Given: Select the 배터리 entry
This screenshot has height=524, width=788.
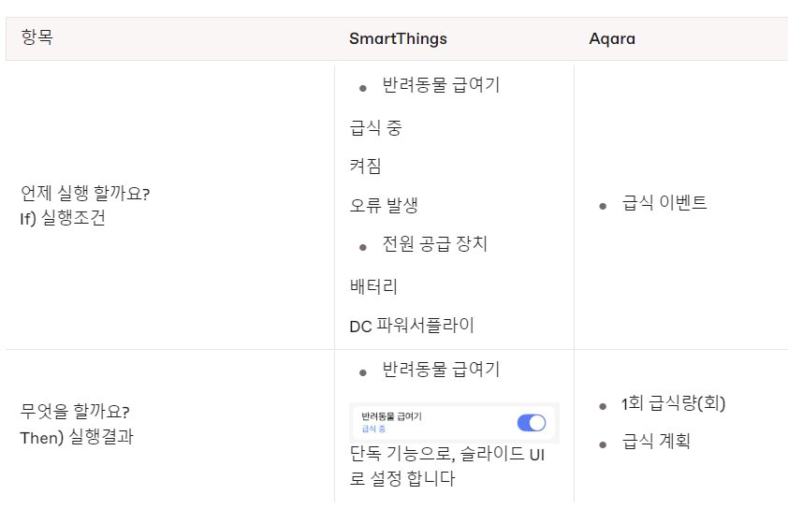Looking at the screenshot, I should [x=373, y=285].
